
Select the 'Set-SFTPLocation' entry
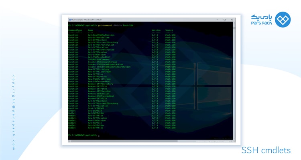[98, 106]
